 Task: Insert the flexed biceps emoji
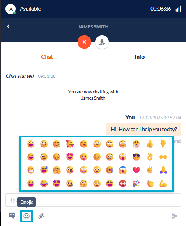[x=163, y=183]
